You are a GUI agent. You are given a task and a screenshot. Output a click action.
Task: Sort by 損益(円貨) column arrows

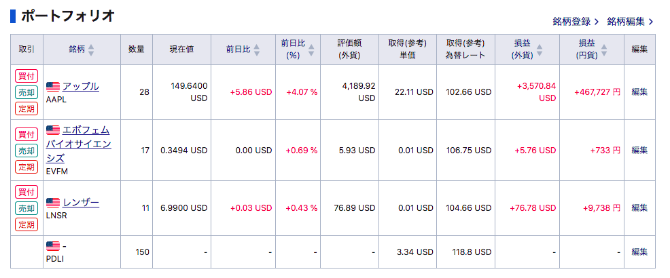coord(604,49)
